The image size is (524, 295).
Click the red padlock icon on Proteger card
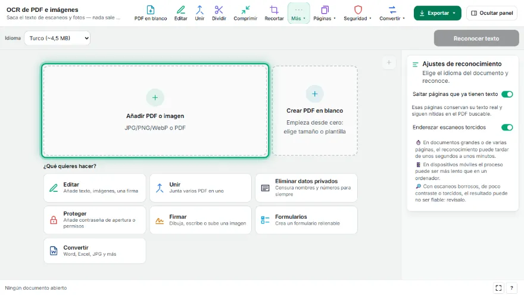54,220
